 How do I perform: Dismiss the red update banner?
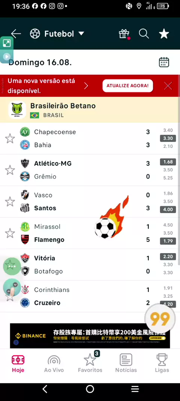point(168,86)
